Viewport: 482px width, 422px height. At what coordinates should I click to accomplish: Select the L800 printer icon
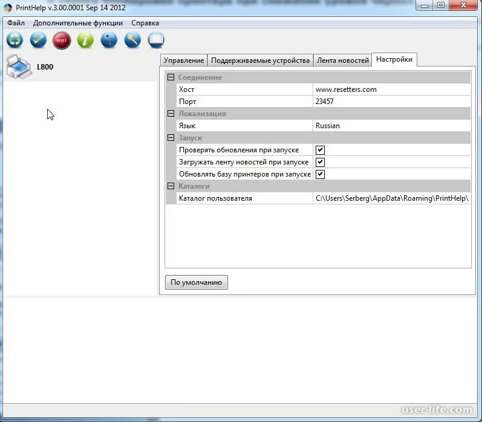tap(19, 67)
